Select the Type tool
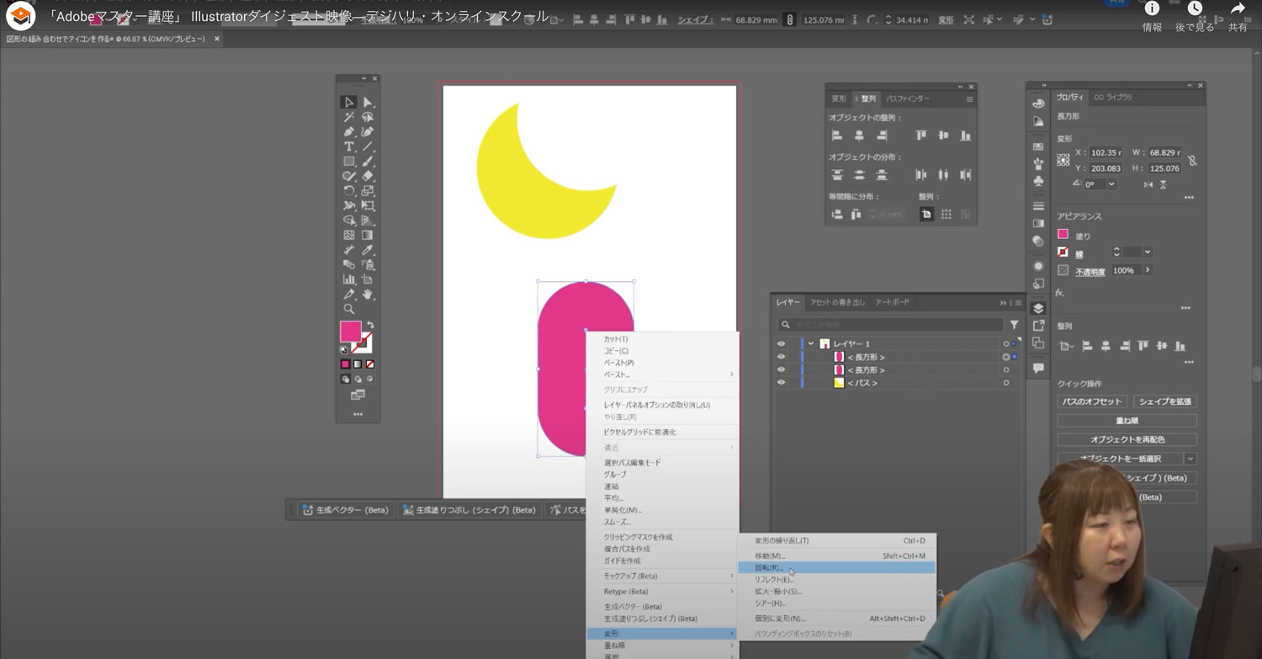The image size is (1262, 659). tap(349, 146)
